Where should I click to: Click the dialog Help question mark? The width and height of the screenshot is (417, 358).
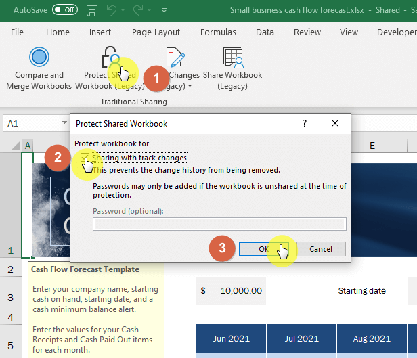coord(305,123)
